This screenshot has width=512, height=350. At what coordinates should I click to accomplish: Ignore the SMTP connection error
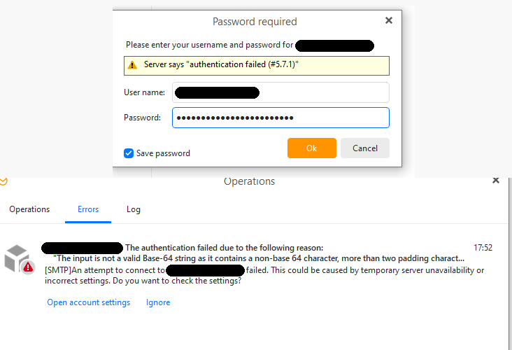[158, 302]
